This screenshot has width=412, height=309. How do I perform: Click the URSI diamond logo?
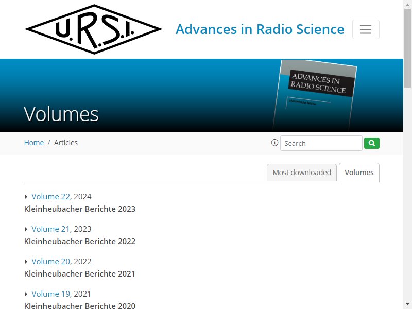tap(93, 29)
